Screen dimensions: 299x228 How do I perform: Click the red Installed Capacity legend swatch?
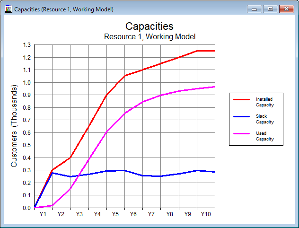click(241, 99)
